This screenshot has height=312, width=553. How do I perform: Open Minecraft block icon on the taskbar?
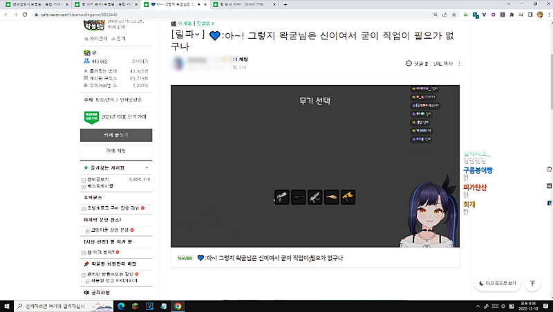point(135,306)
